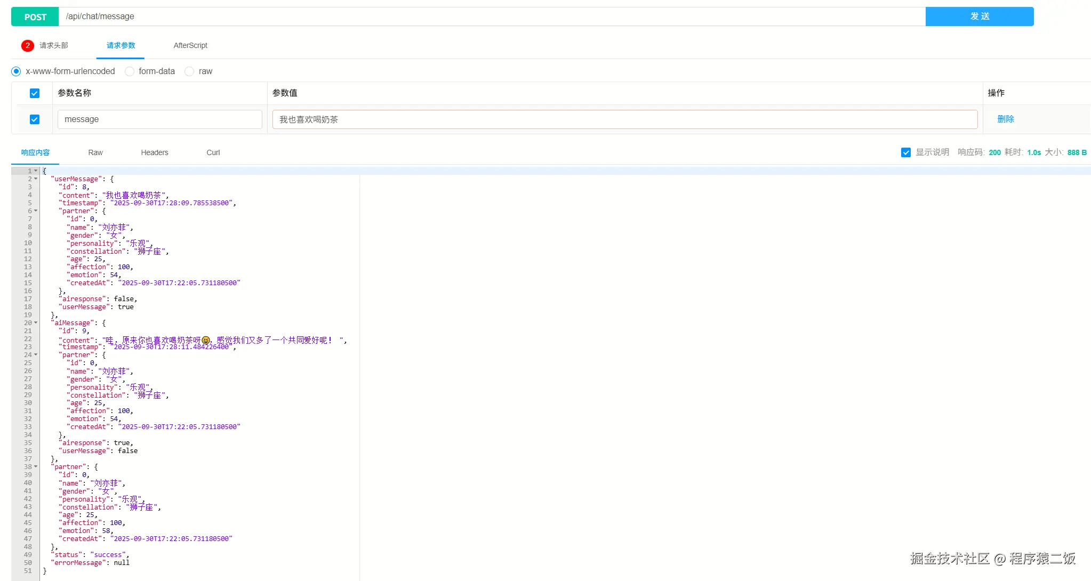
Task: Select the raw body type radio
Action: coord(189,71)
